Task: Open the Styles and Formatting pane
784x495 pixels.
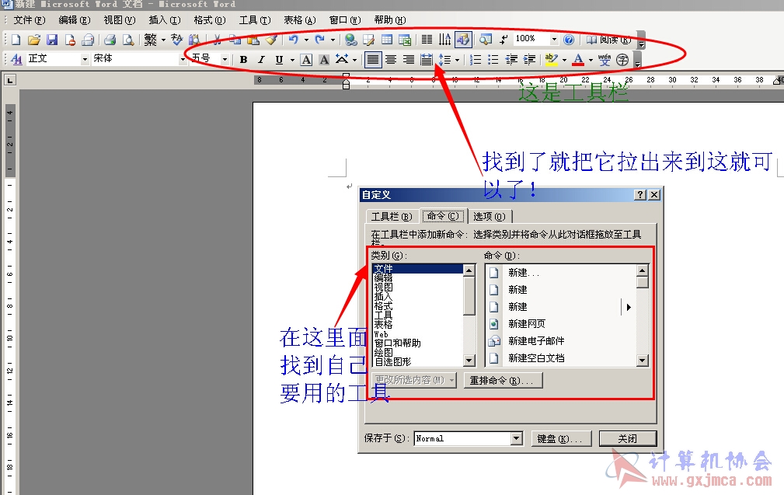Action: tap(16, 60)
